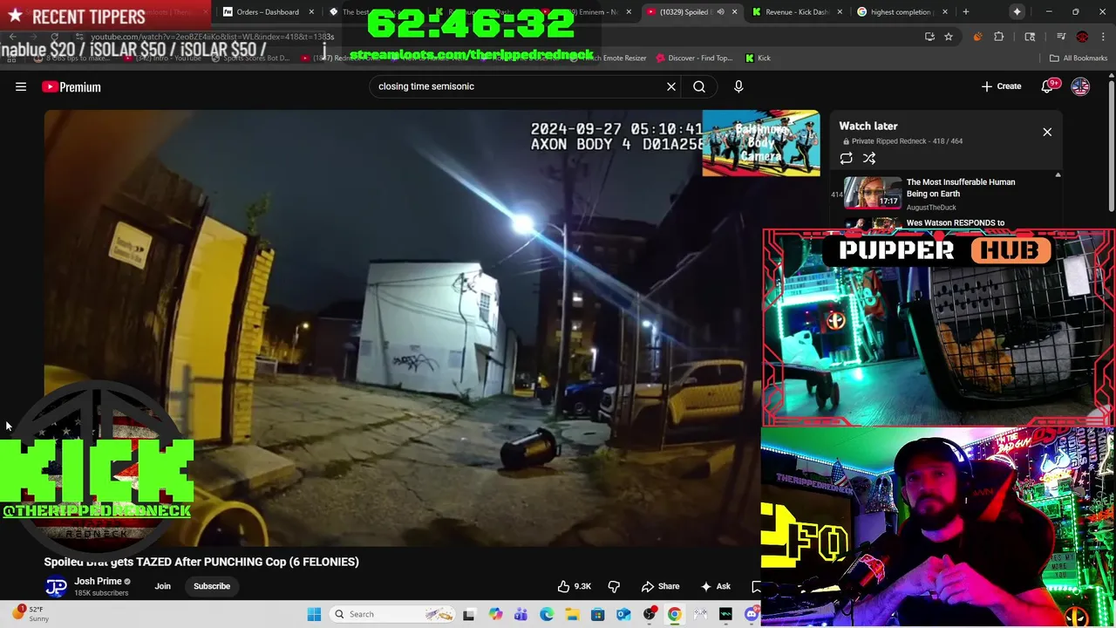Open Microsoft Store from taskbar
The image size is (1116, 628).
tap(597, 614)
